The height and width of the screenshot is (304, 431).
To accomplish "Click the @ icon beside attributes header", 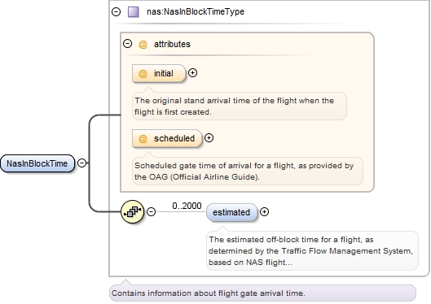I will pos(143,44).
